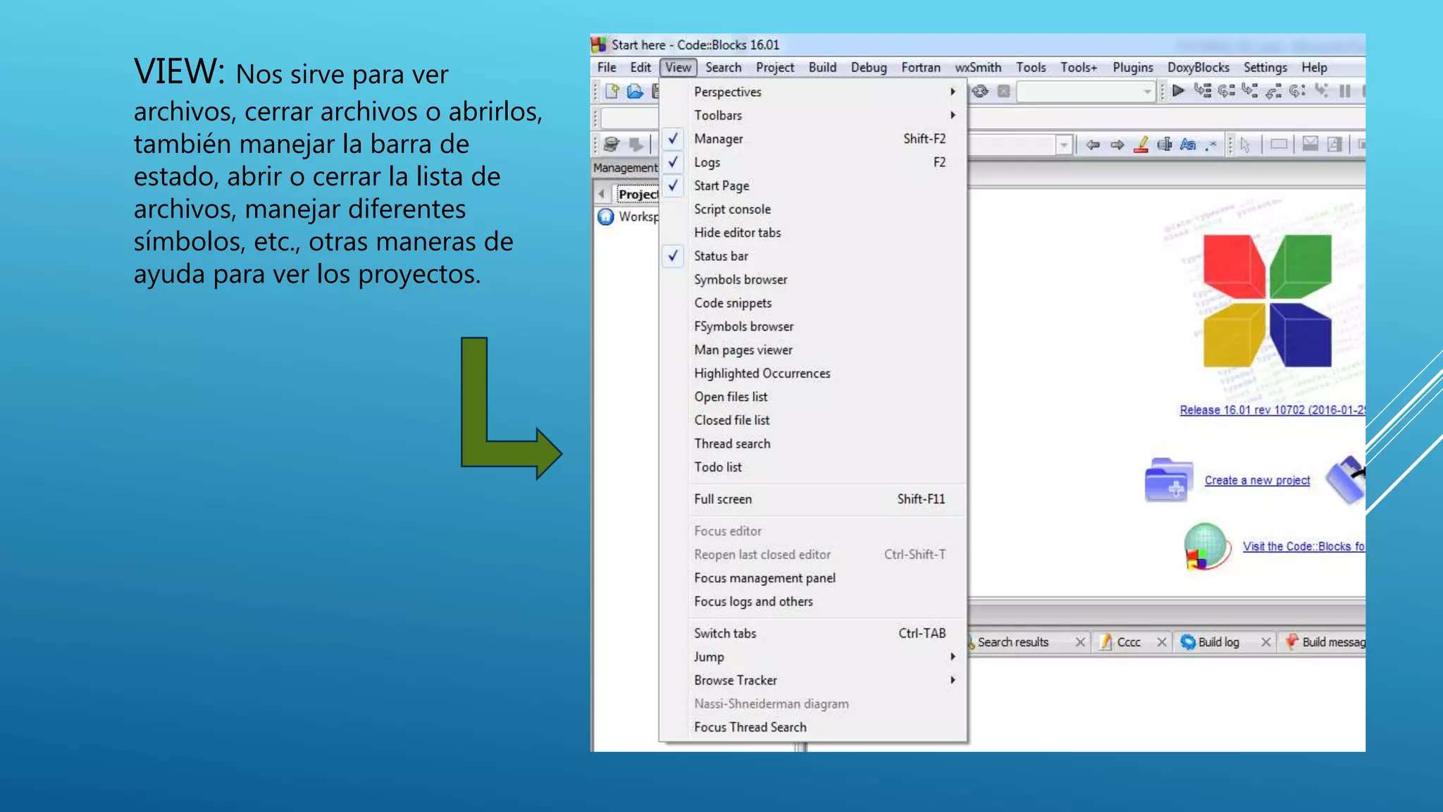Click the globe icon for Code::Blocks forums
The image size is (1443, 812).
1206,546
